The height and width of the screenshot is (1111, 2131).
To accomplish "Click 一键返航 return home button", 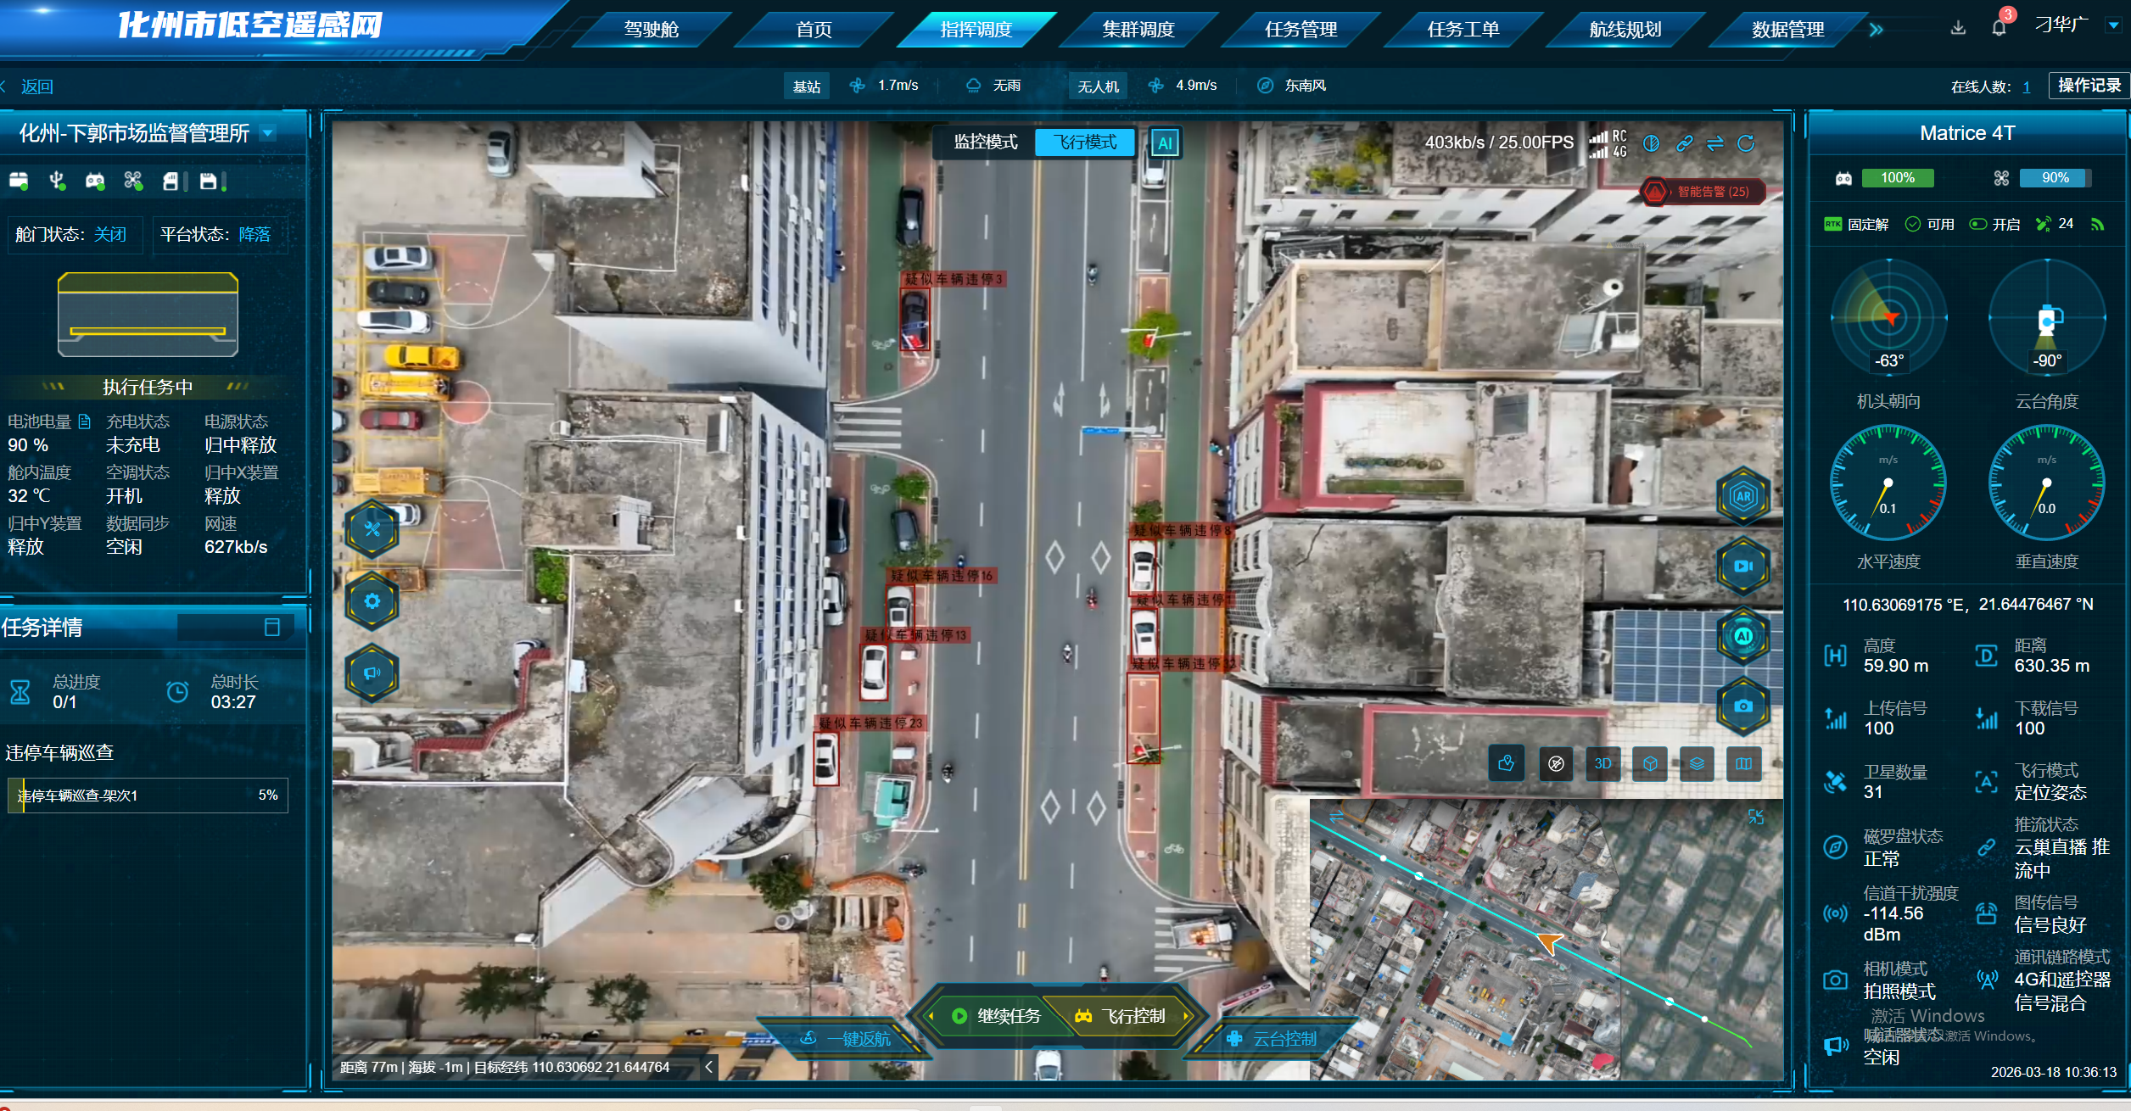I will (845, 1039).
